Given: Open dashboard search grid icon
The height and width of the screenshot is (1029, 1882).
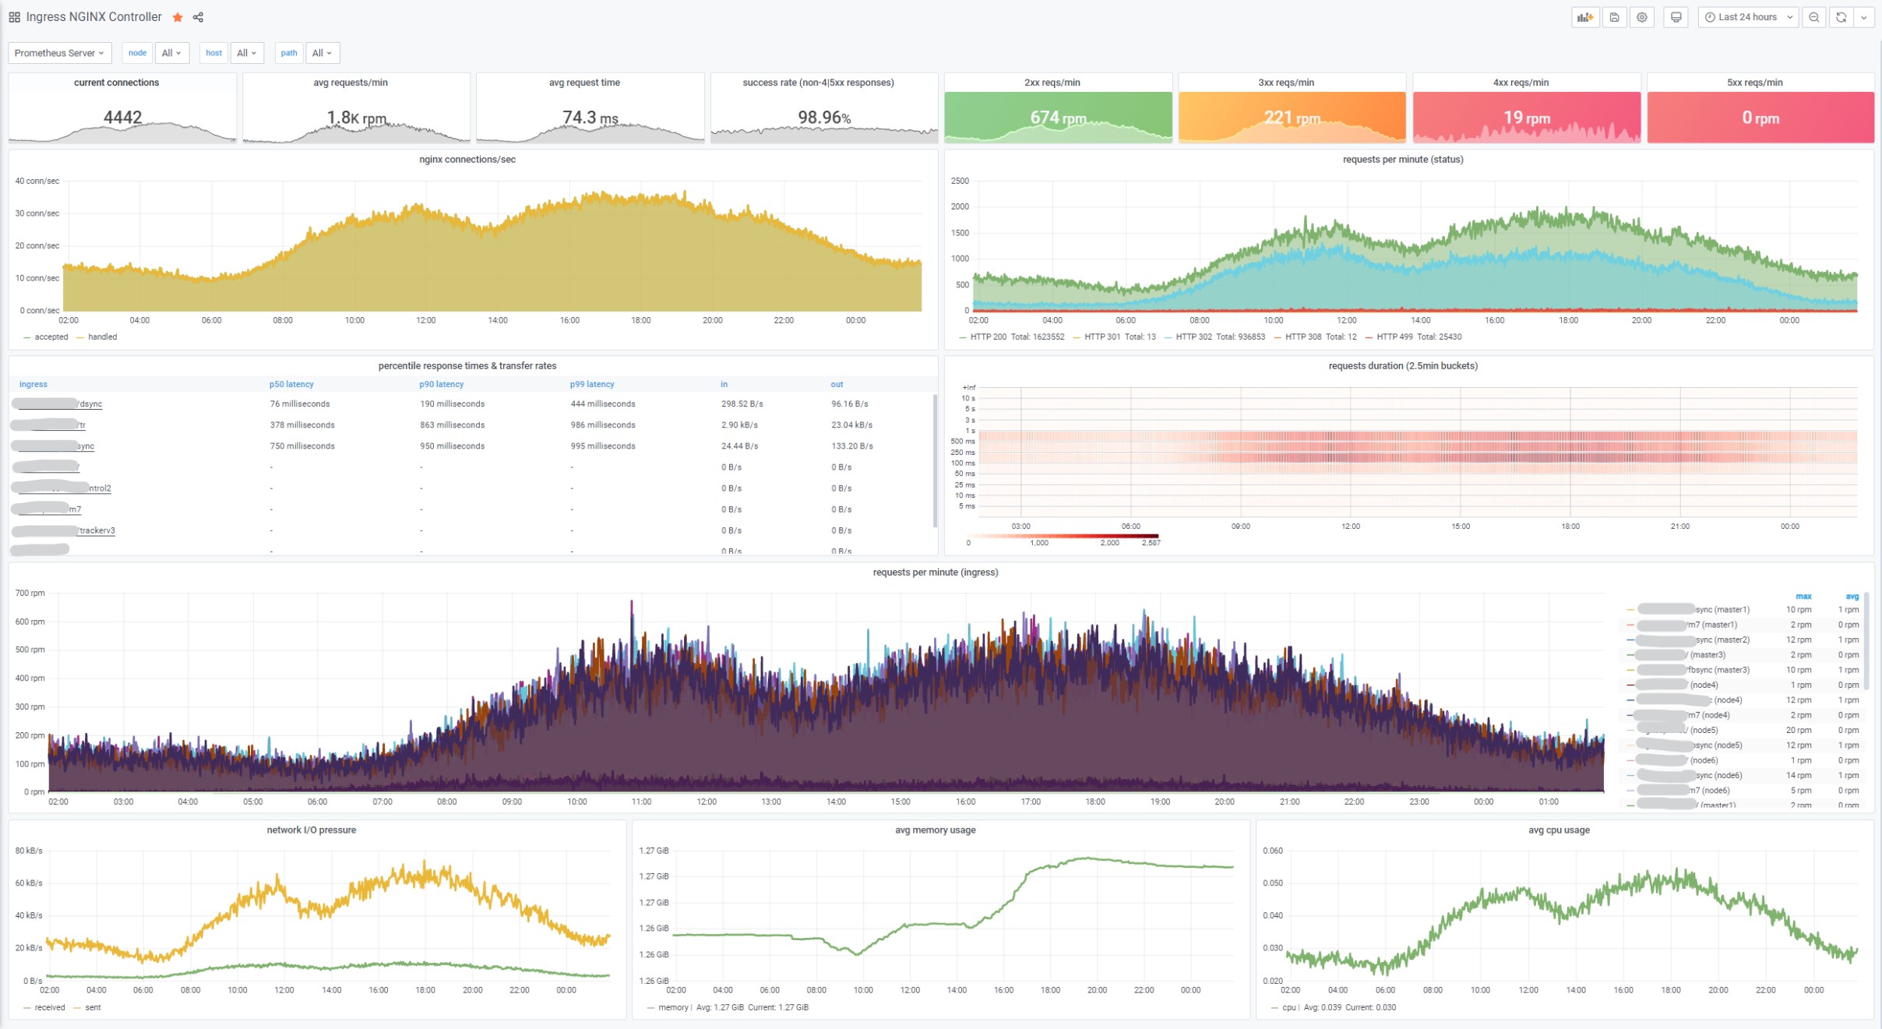Looking at the screenshot, I should (x=14, y=17).
